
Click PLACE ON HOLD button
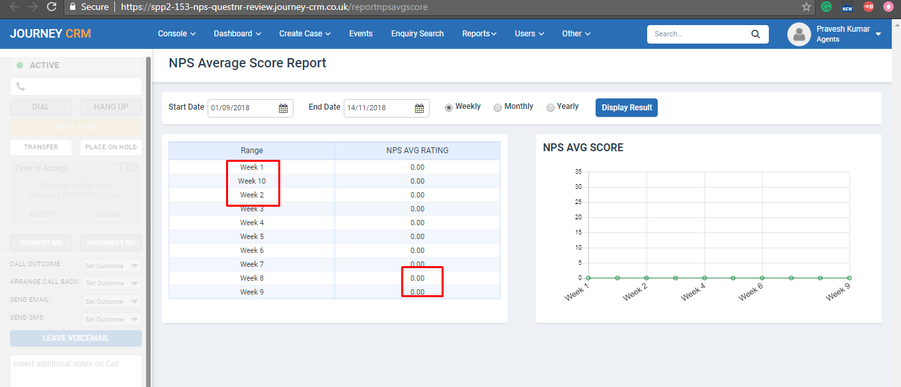111,147
